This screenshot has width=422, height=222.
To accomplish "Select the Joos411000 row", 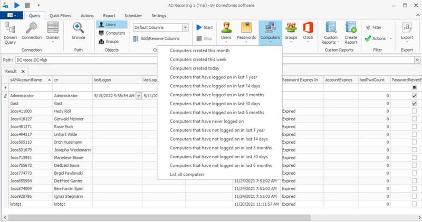I will 211,111.
